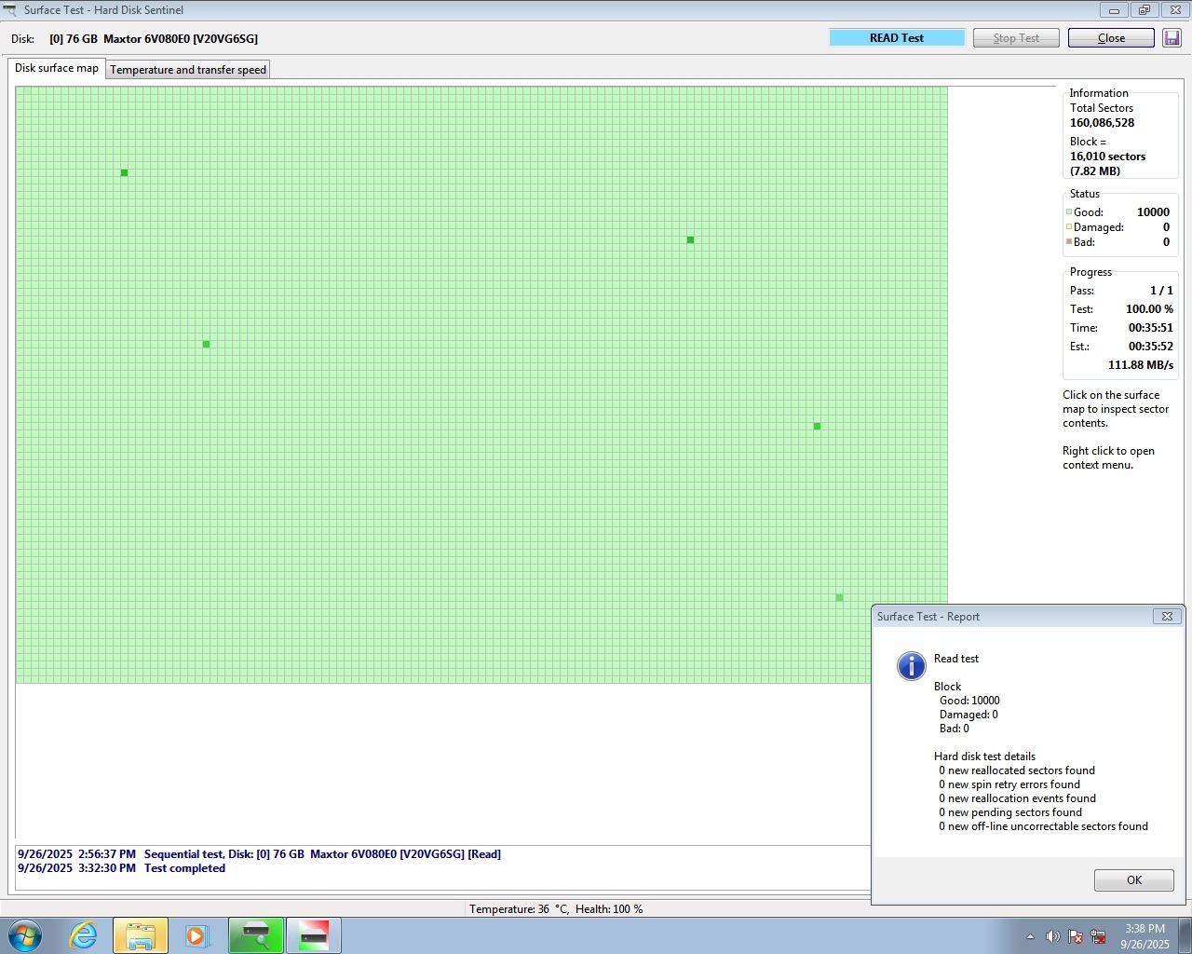The width and height of the screenshot is (1192, 954).
Task: Click the network tray icon
Action: click(x=1098, y=936)
